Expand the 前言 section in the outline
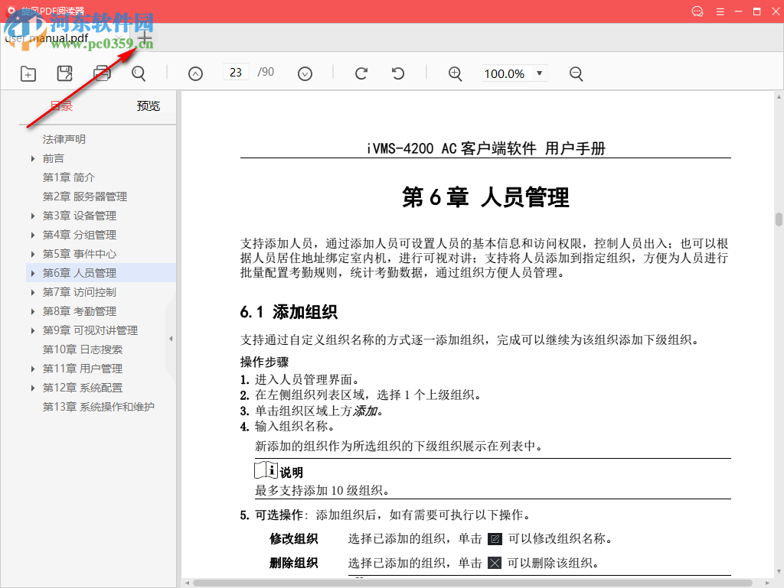 (x=32, y=158)
